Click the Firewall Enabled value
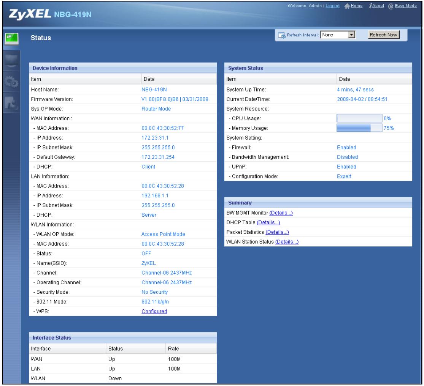The height and width of the screenshot is (386, 424). pos(346,148)
